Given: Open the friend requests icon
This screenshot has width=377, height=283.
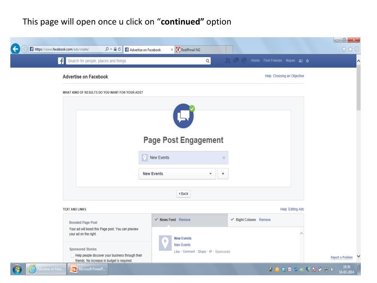Looking at the screenshot, I should click(228, 61).
